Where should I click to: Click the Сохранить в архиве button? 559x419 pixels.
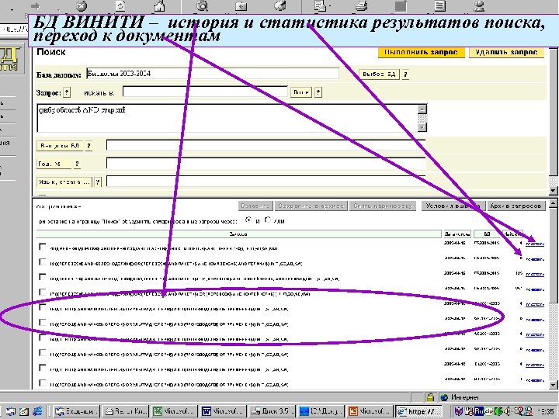(x=311, y=206)
